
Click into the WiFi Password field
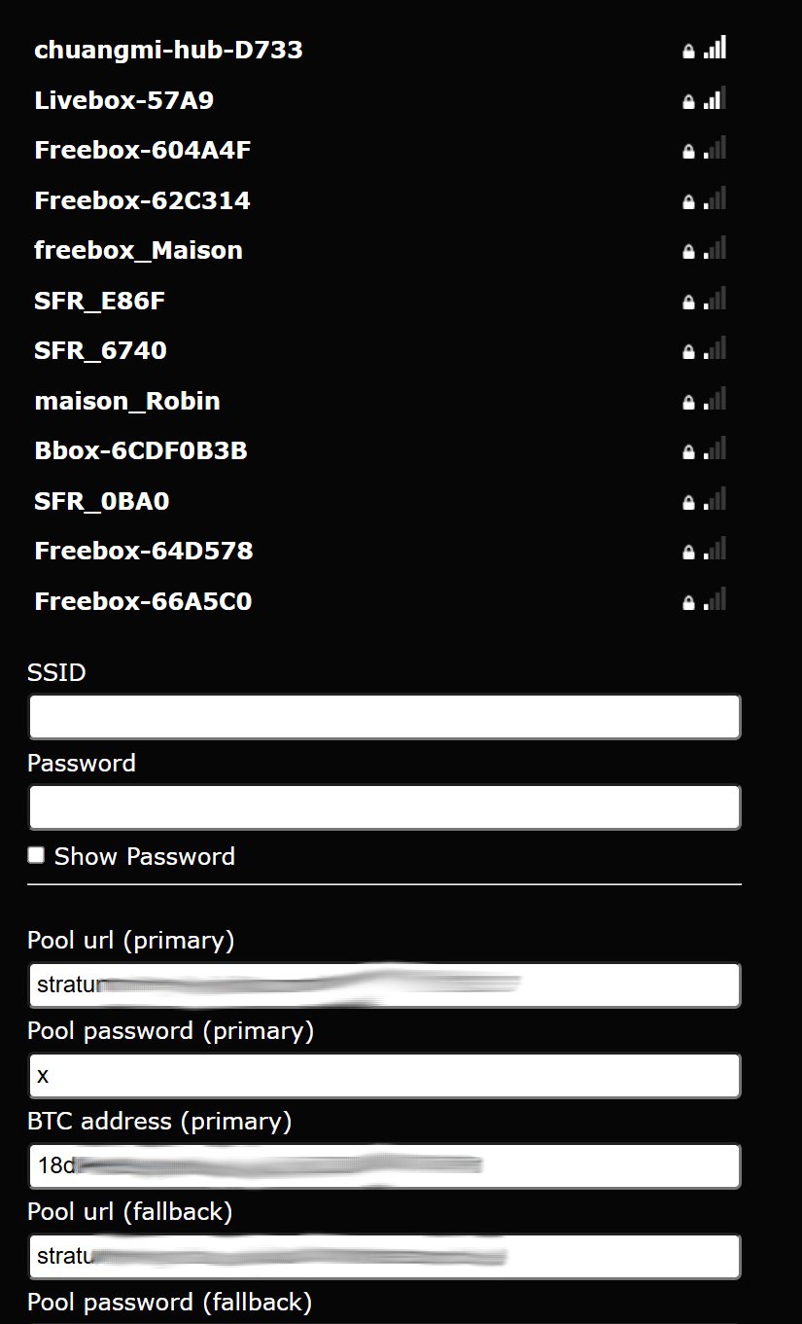click(x=384, y=807)
